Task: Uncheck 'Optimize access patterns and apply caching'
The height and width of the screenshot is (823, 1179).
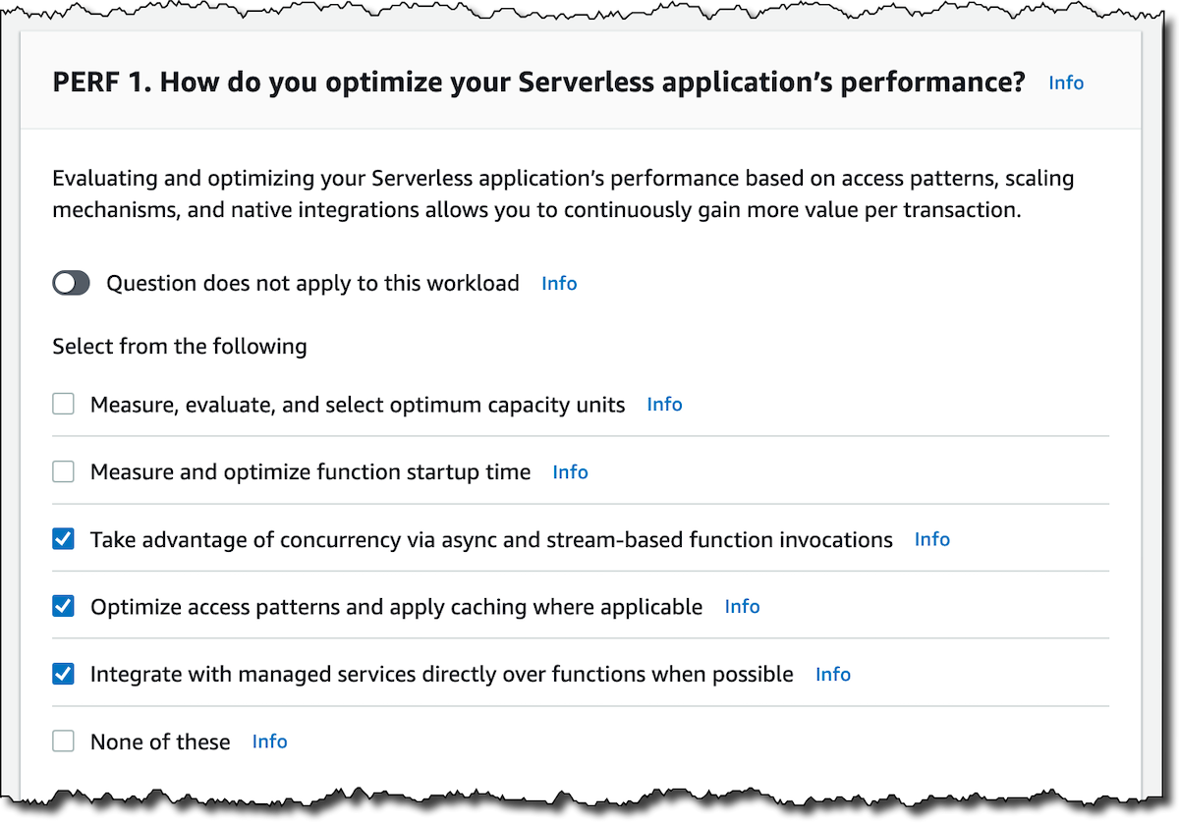Action: pyautogui.click(x=64, y=607)
